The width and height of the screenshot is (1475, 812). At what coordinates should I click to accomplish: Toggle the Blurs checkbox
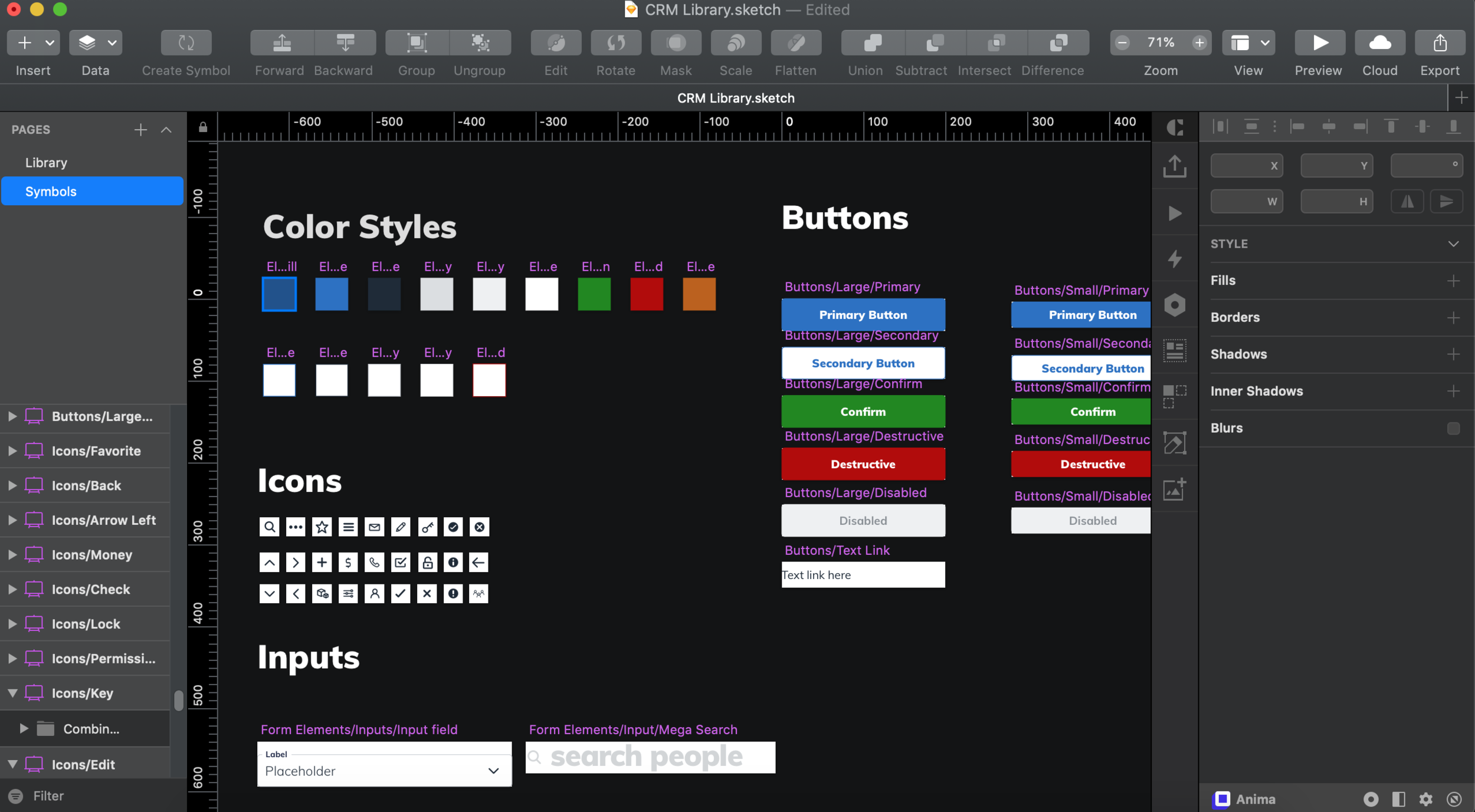point(1453,428)
